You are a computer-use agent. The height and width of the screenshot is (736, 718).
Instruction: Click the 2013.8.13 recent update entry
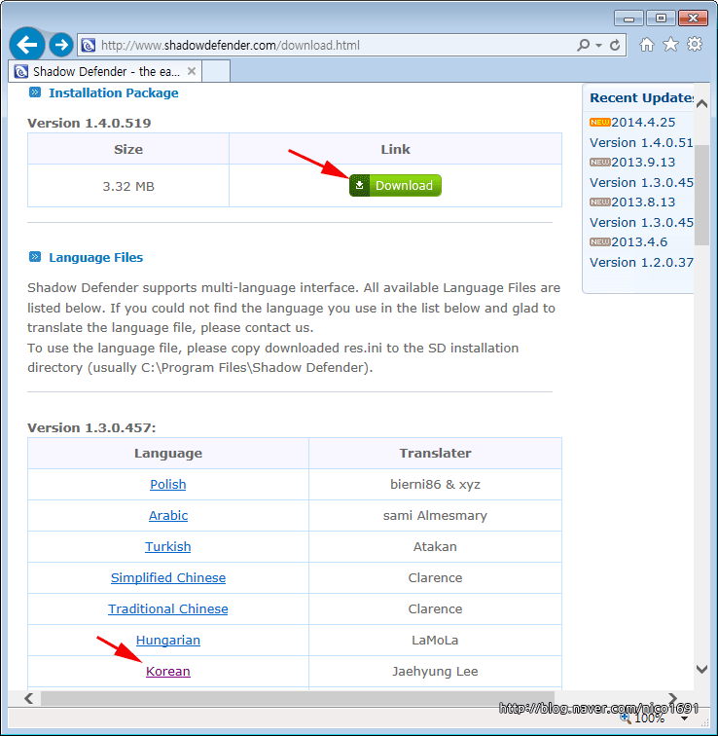(x=643, y=202)
